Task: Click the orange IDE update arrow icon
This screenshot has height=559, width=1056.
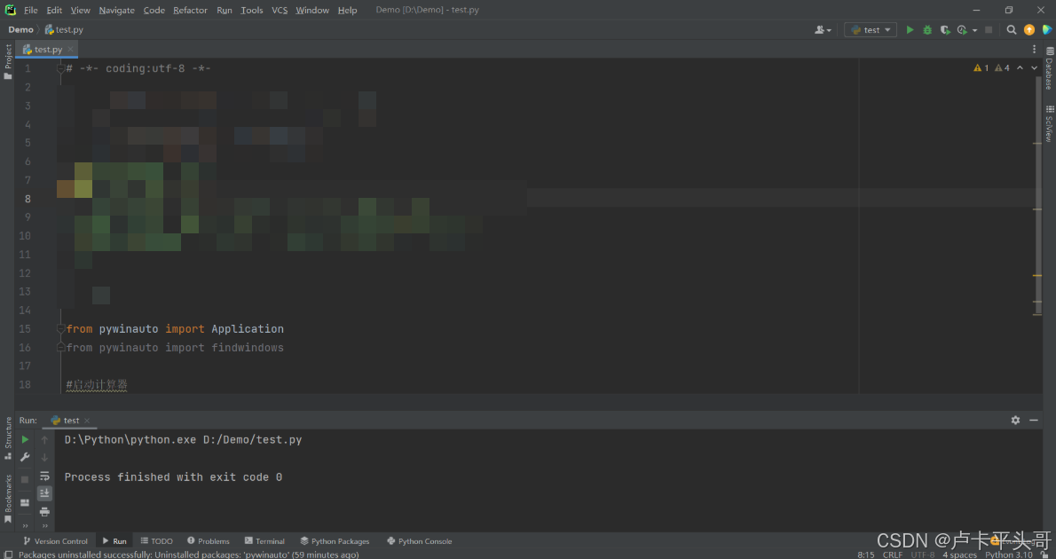Action: 1029,29
